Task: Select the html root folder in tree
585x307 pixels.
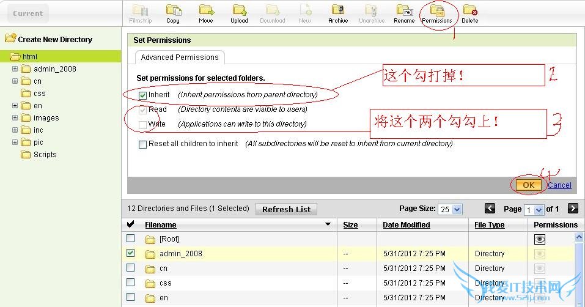Action: coord(29,57)
